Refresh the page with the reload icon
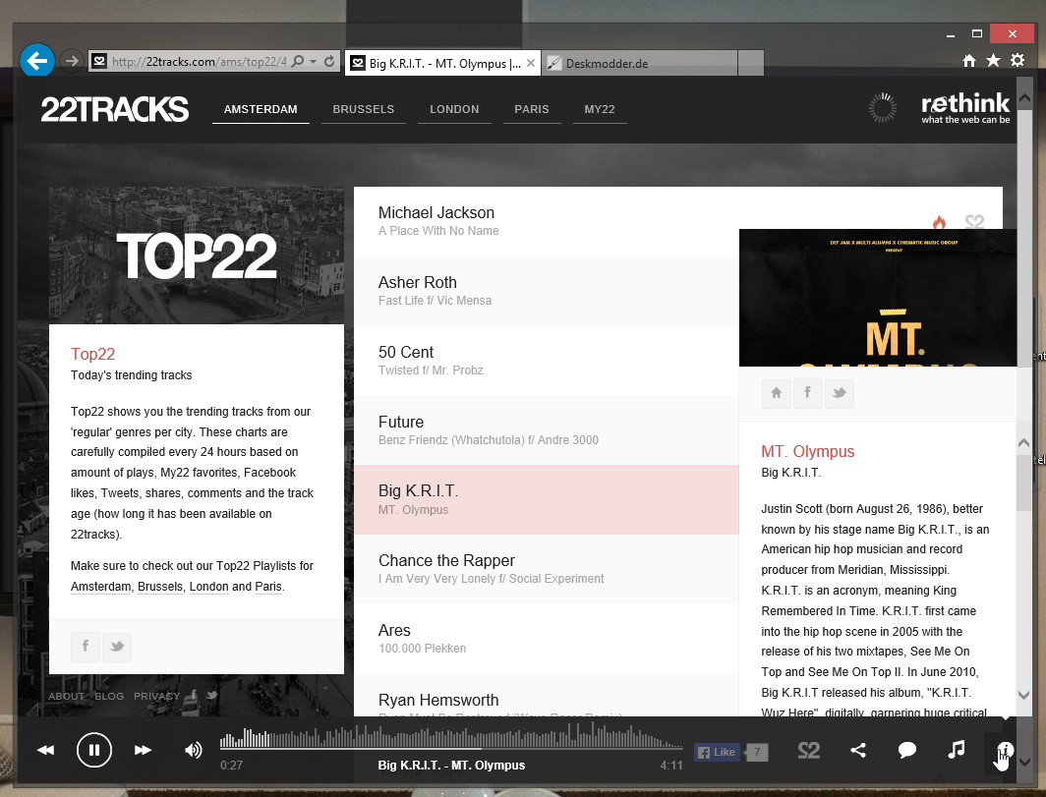Image resolution: width=1046 pixels, height=797 pixels. click(x=329, y=61)
